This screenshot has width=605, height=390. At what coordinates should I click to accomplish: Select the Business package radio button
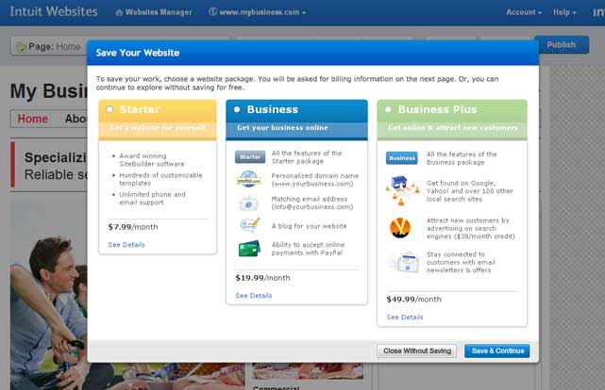coord(237,109)
